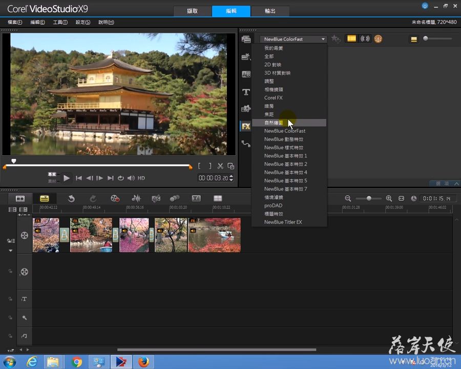The height and width of the screenshot is (369, 461).
Task: Switch to Timeline View
Action: point(45,199)
